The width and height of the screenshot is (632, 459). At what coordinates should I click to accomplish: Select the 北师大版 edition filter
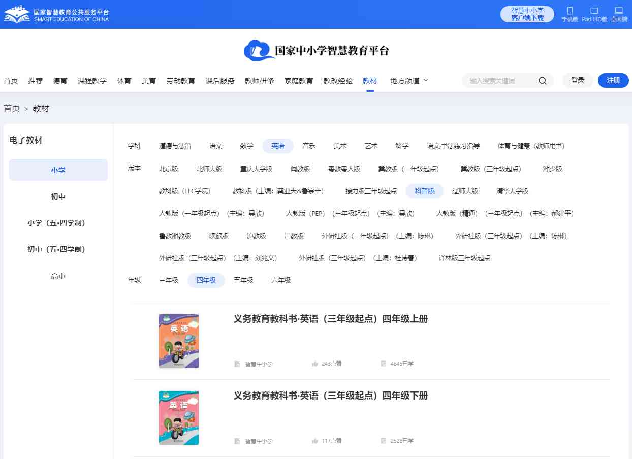tap(209, 169)
